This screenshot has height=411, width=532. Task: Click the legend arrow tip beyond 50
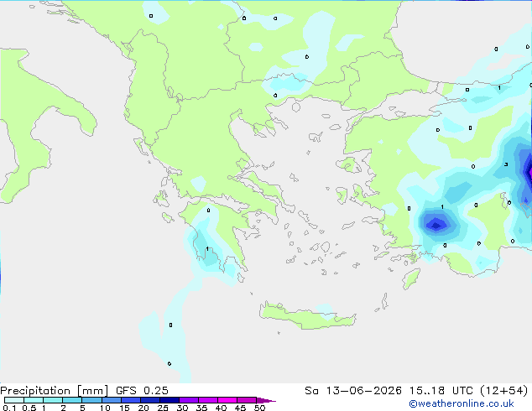[266, 400]
